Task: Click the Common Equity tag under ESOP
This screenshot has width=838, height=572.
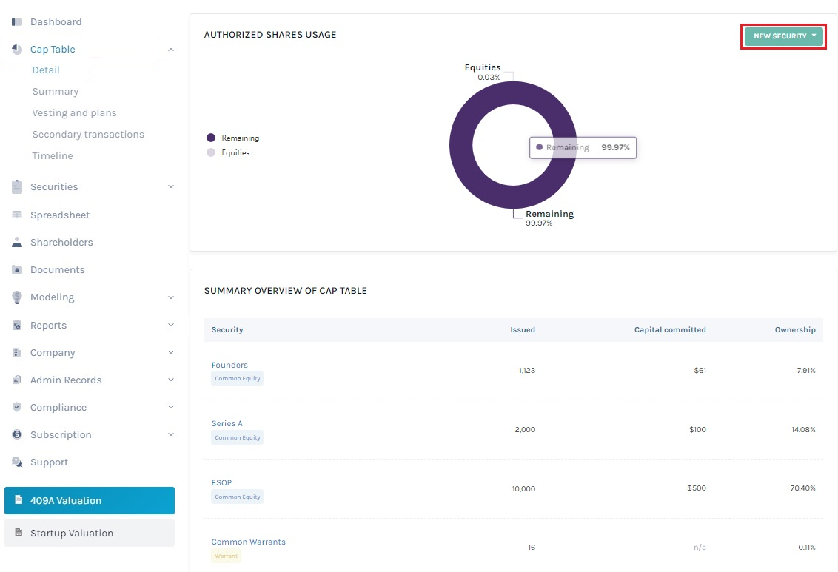Action: 238,497
